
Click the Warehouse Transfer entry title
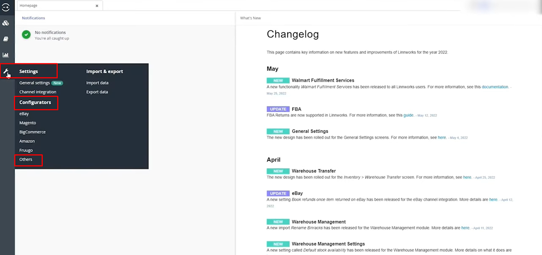pos(314,171)
